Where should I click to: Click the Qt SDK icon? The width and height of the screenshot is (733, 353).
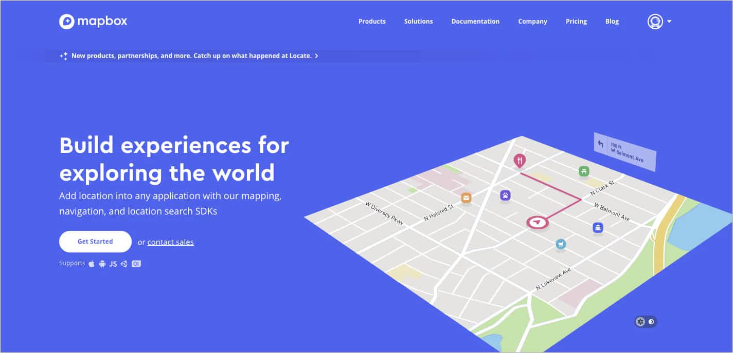pyautogui.click(x=136, y=263)
